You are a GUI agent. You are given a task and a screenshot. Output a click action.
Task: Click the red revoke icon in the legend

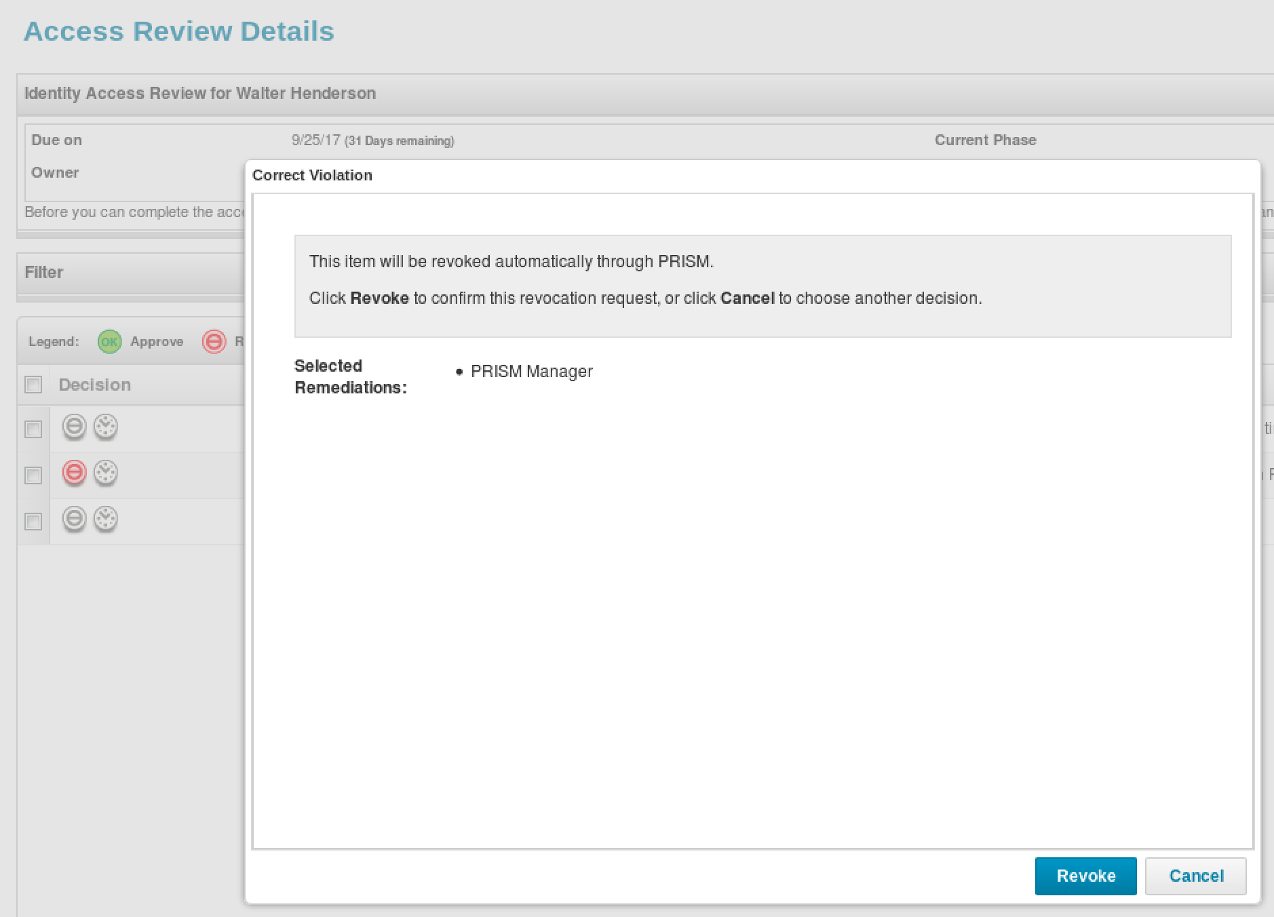[214, 342]
